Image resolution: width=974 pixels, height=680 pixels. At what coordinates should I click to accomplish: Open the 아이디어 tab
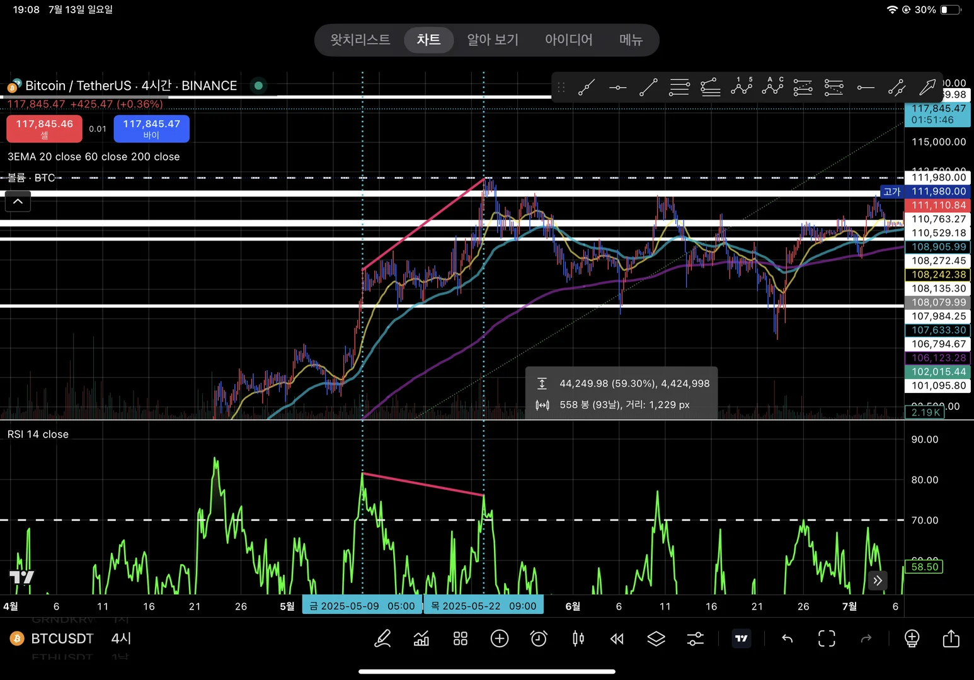(x=568, y=40)
